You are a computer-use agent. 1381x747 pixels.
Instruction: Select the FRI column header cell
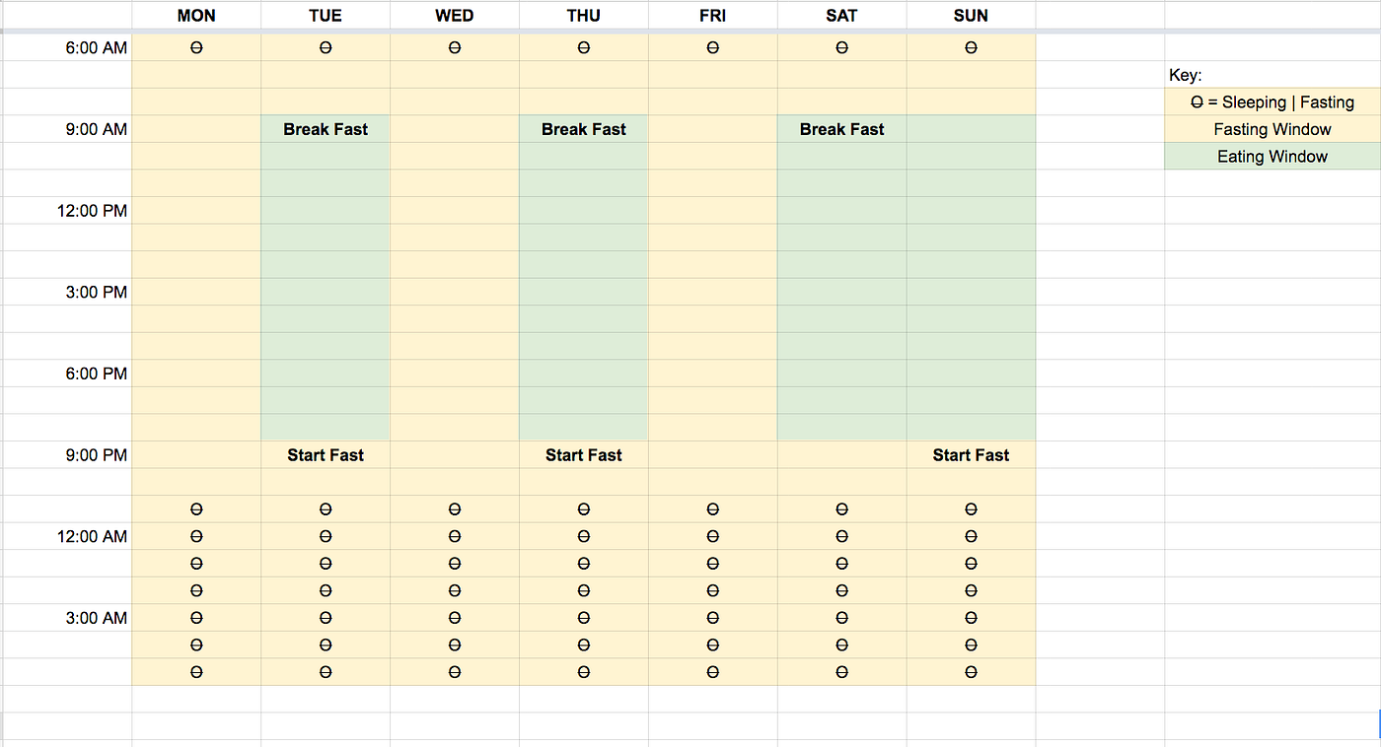pyautogui.click(x=712, y=16)
